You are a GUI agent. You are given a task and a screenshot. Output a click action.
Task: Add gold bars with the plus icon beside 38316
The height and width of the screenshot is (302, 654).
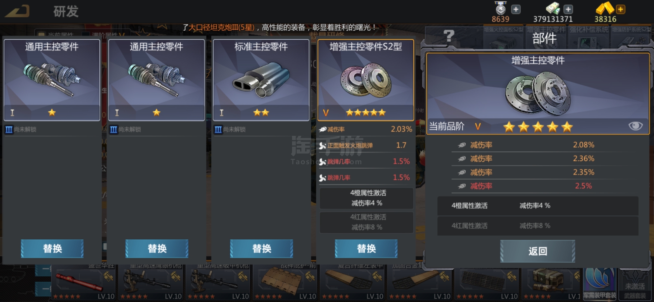(620, 10)
